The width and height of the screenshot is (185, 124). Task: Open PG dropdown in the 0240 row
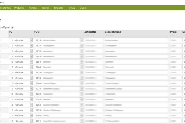tap(20, 100)
